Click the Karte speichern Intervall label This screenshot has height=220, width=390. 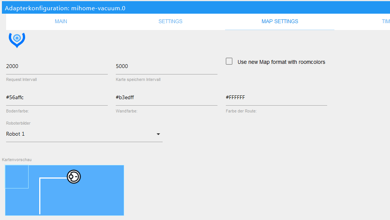(138, 80)
